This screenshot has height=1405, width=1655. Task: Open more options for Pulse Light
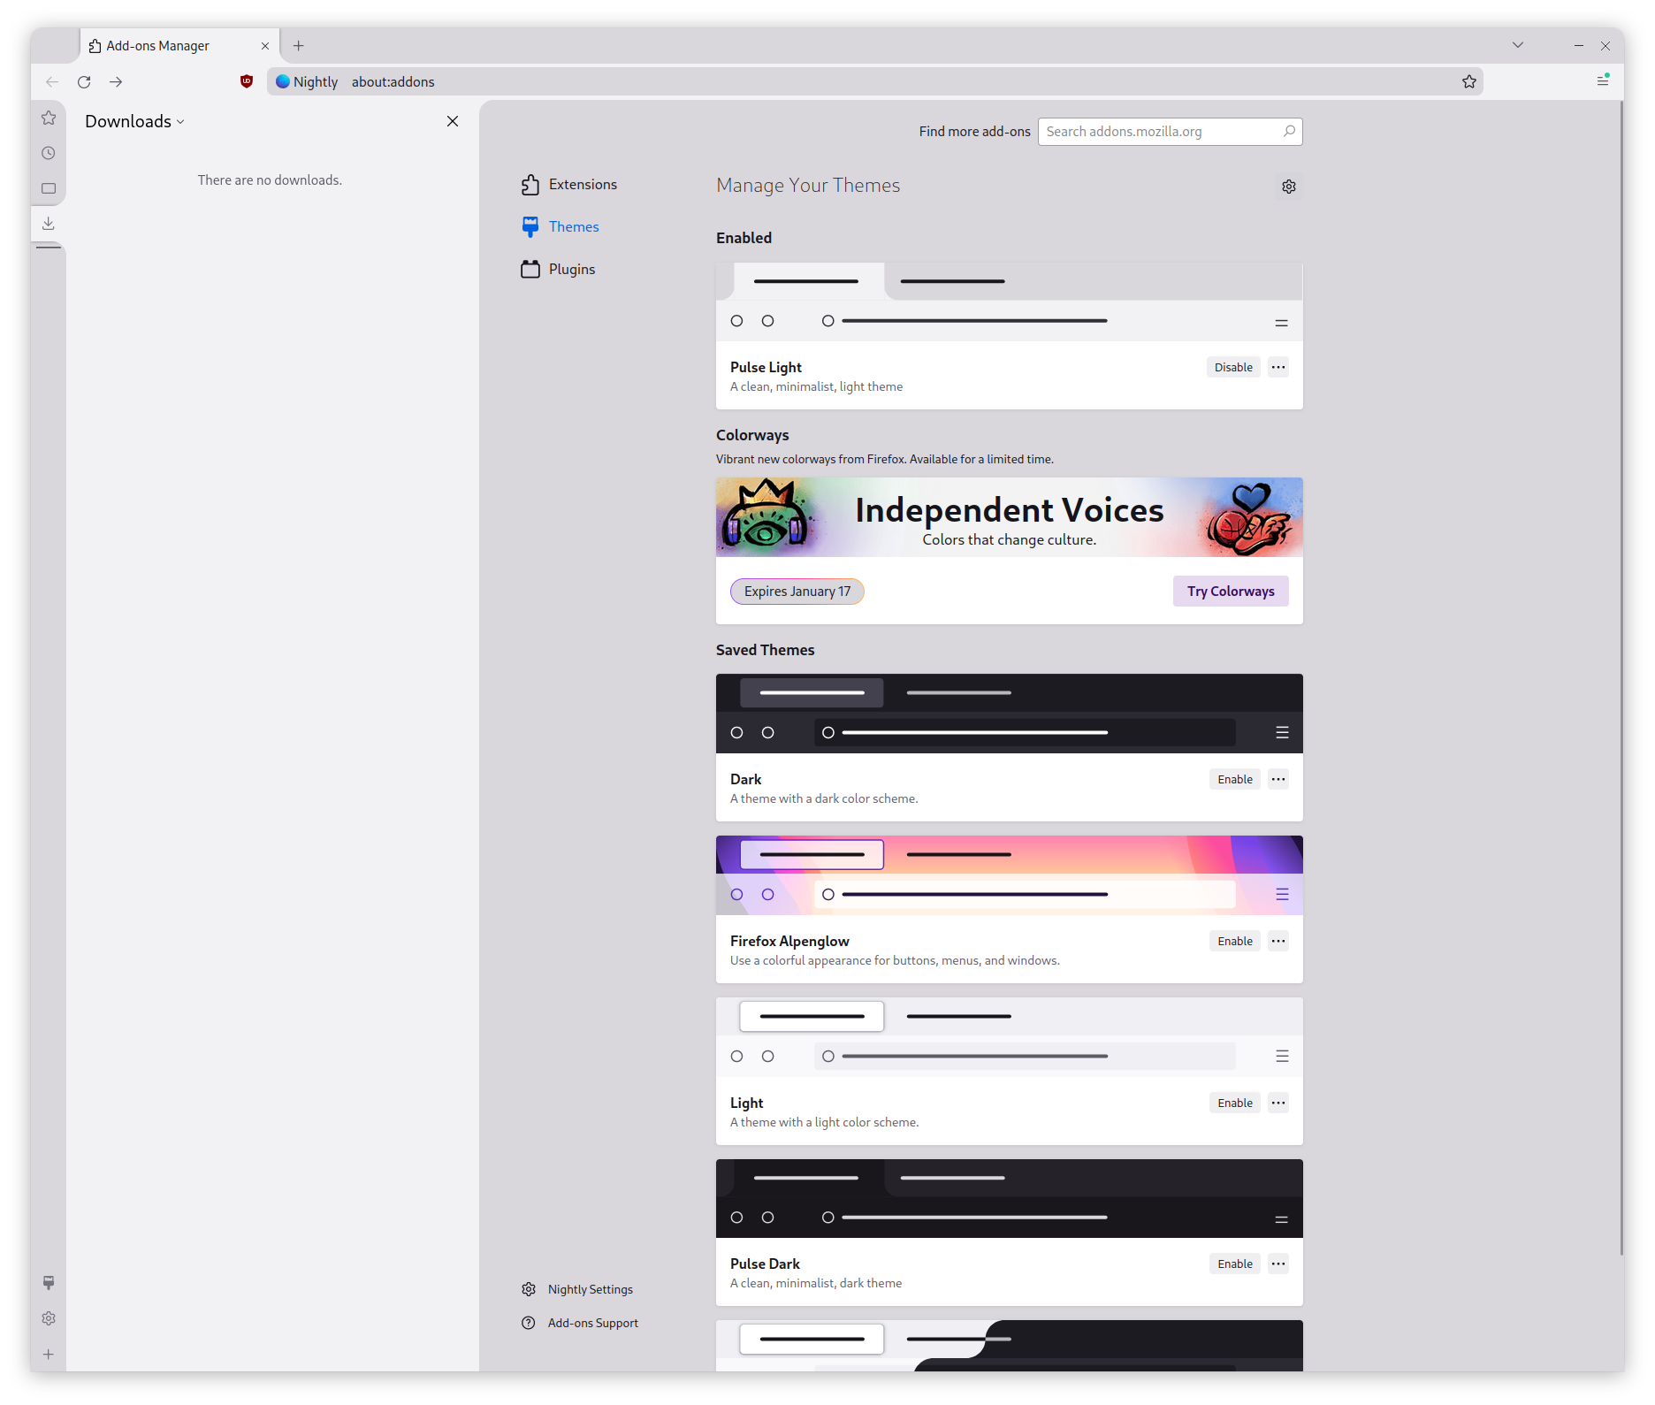[1278, 367]
